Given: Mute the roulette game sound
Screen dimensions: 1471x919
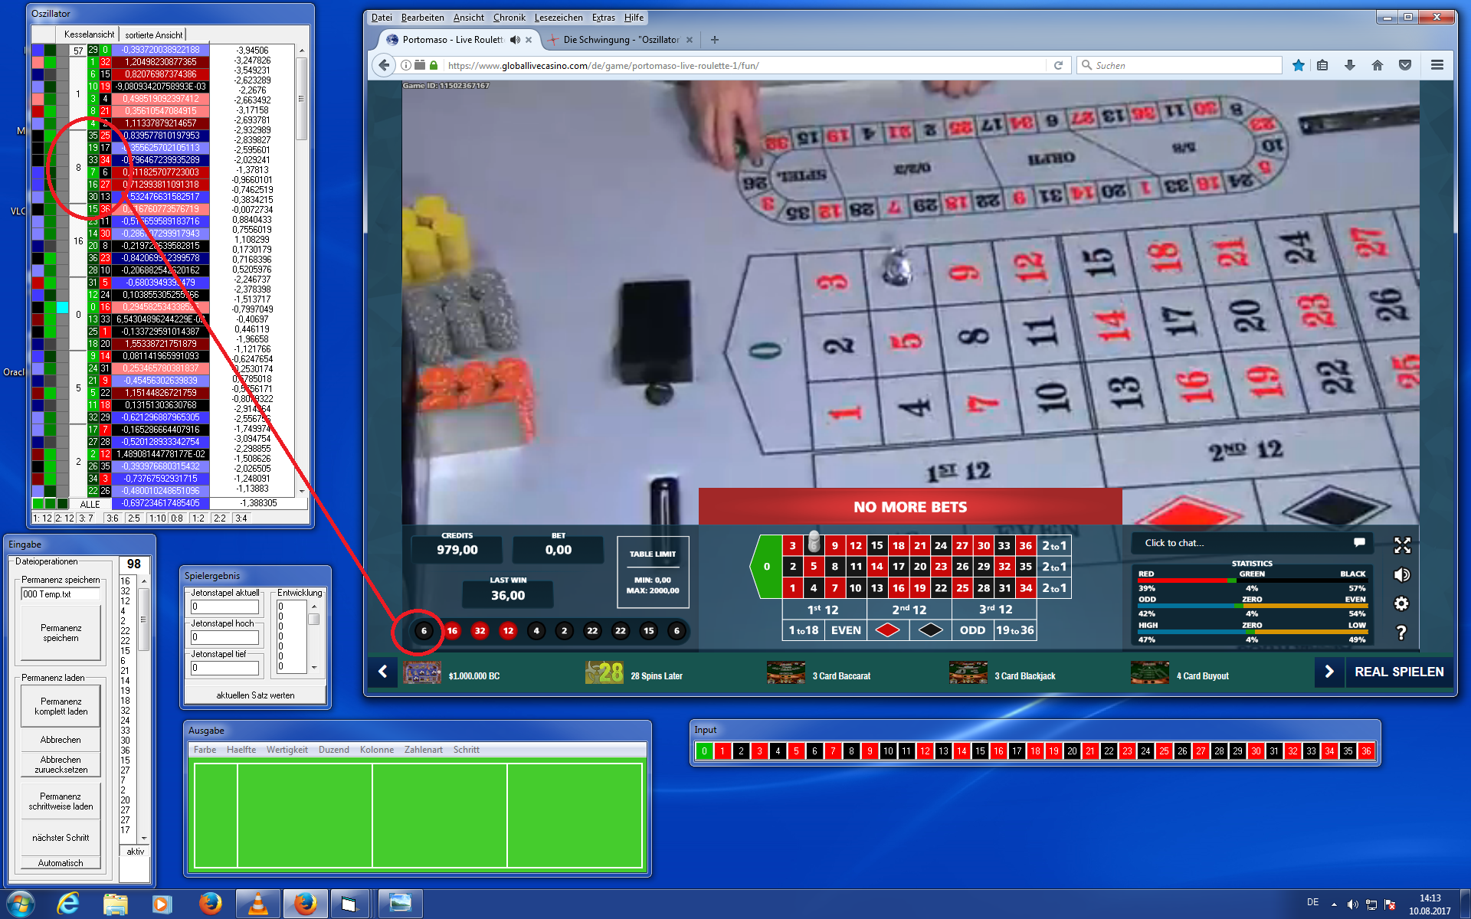Looking at the screenshot, I should [x=1402, y=574].
